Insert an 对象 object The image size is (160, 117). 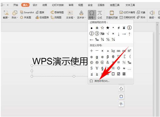pyautogui.click(x=141, y=12)
